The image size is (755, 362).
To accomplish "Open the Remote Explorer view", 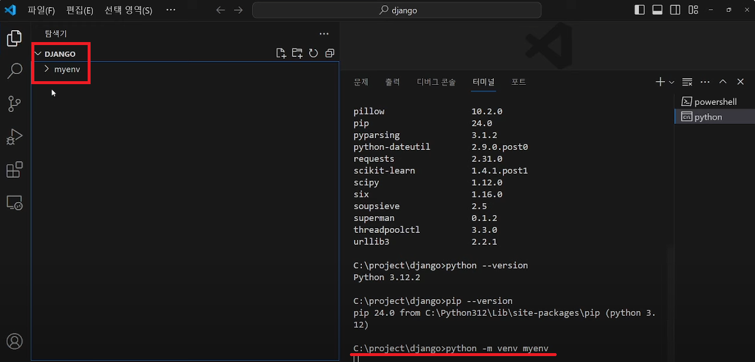I will 14,203.
